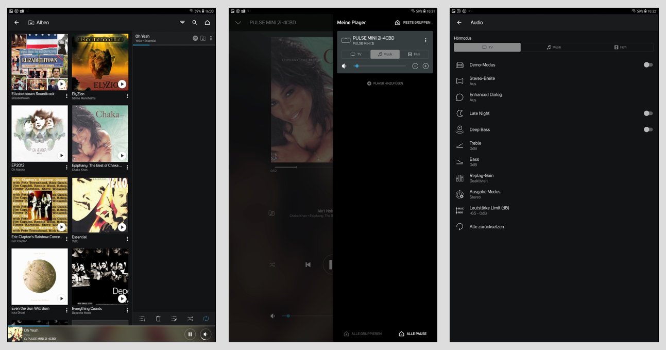Open options for Oh Yeah queue track
This screenshot has width=666, height=350.
[x=211, y=38]
